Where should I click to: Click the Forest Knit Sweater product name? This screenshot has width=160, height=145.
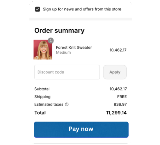tap(74, 47)
